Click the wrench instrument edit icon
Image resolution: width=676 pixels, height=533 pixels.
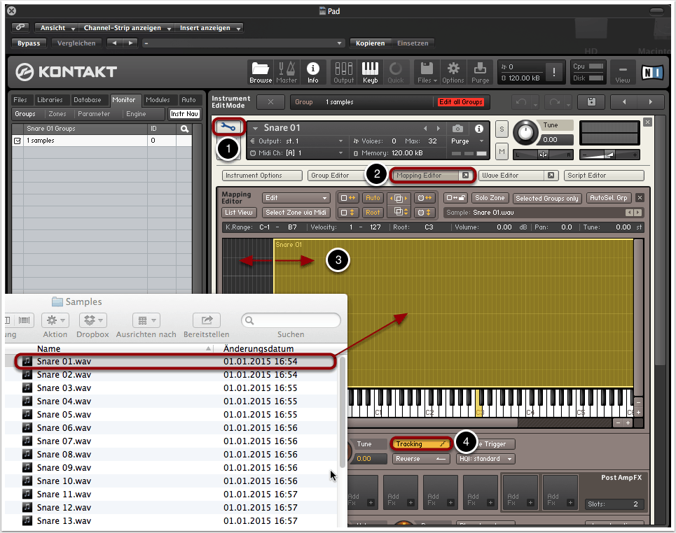[229, 127]
